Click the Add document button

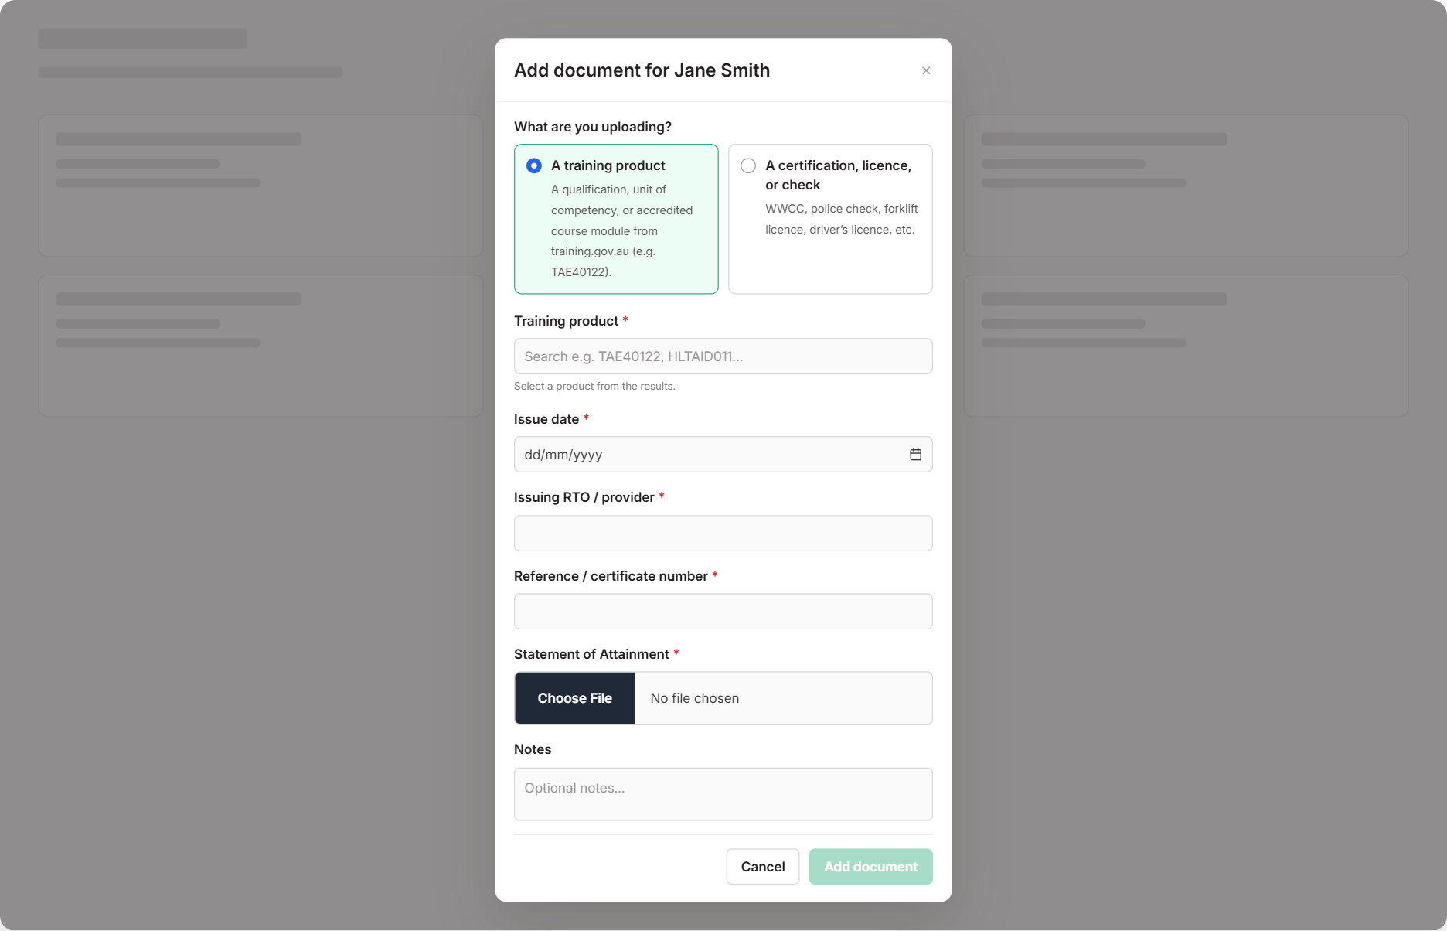[x=871, y=867]
